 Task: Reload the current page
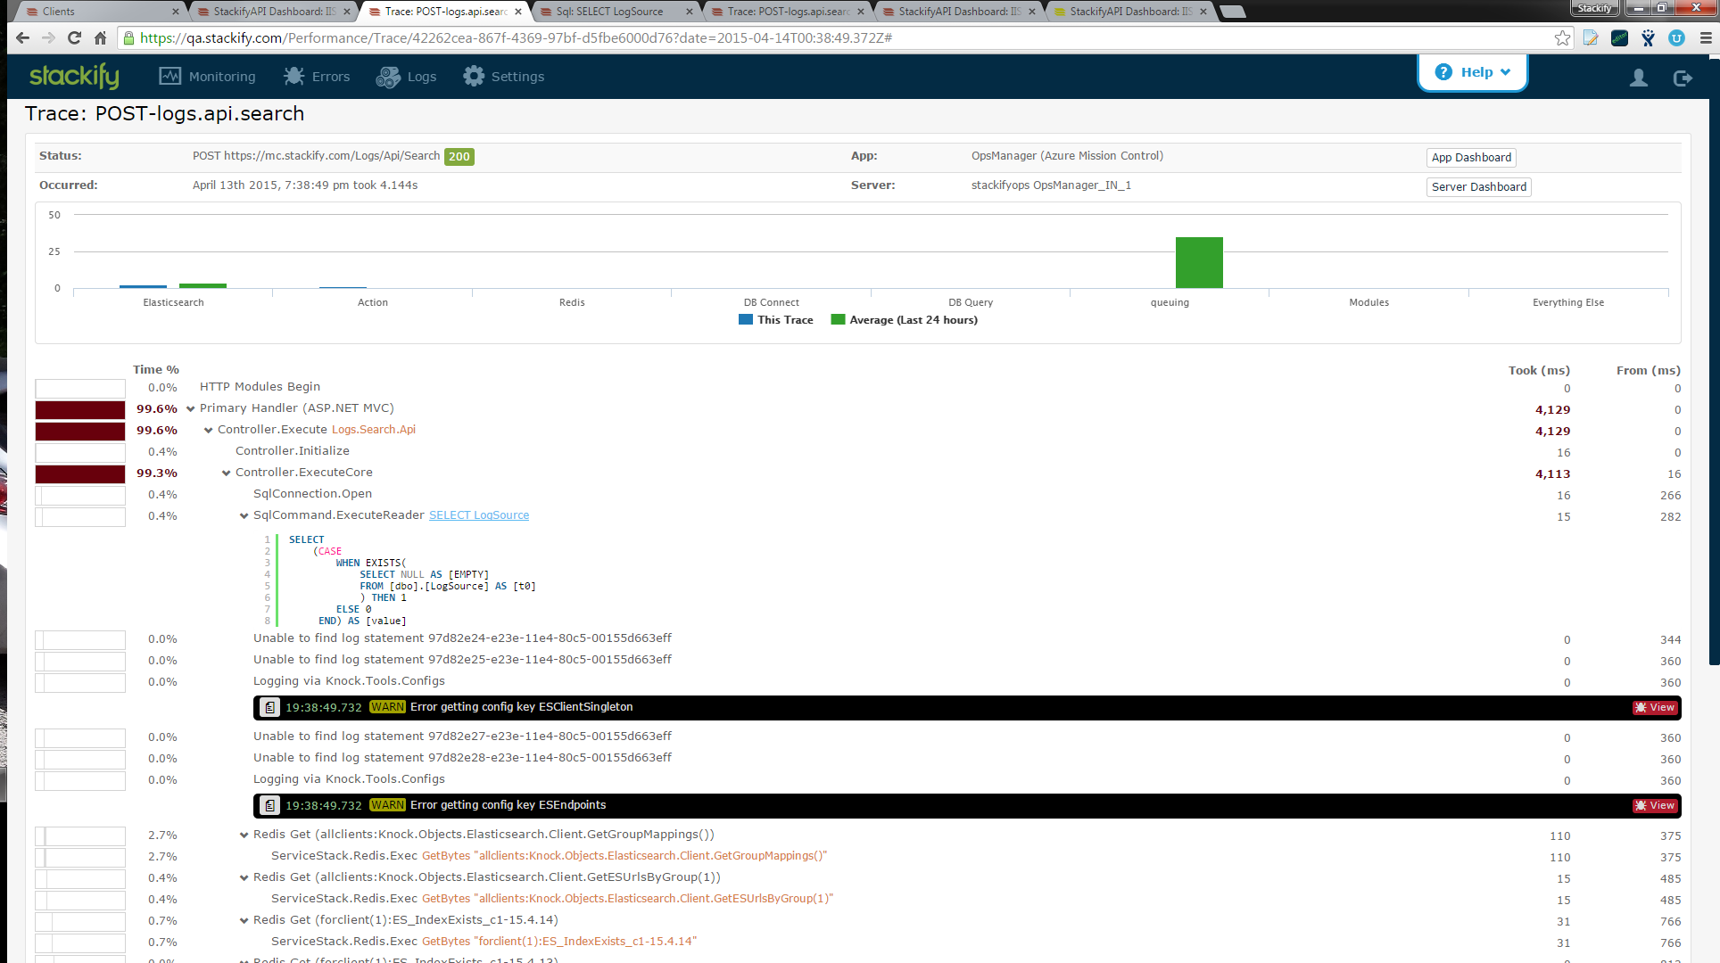coord(75,37)
